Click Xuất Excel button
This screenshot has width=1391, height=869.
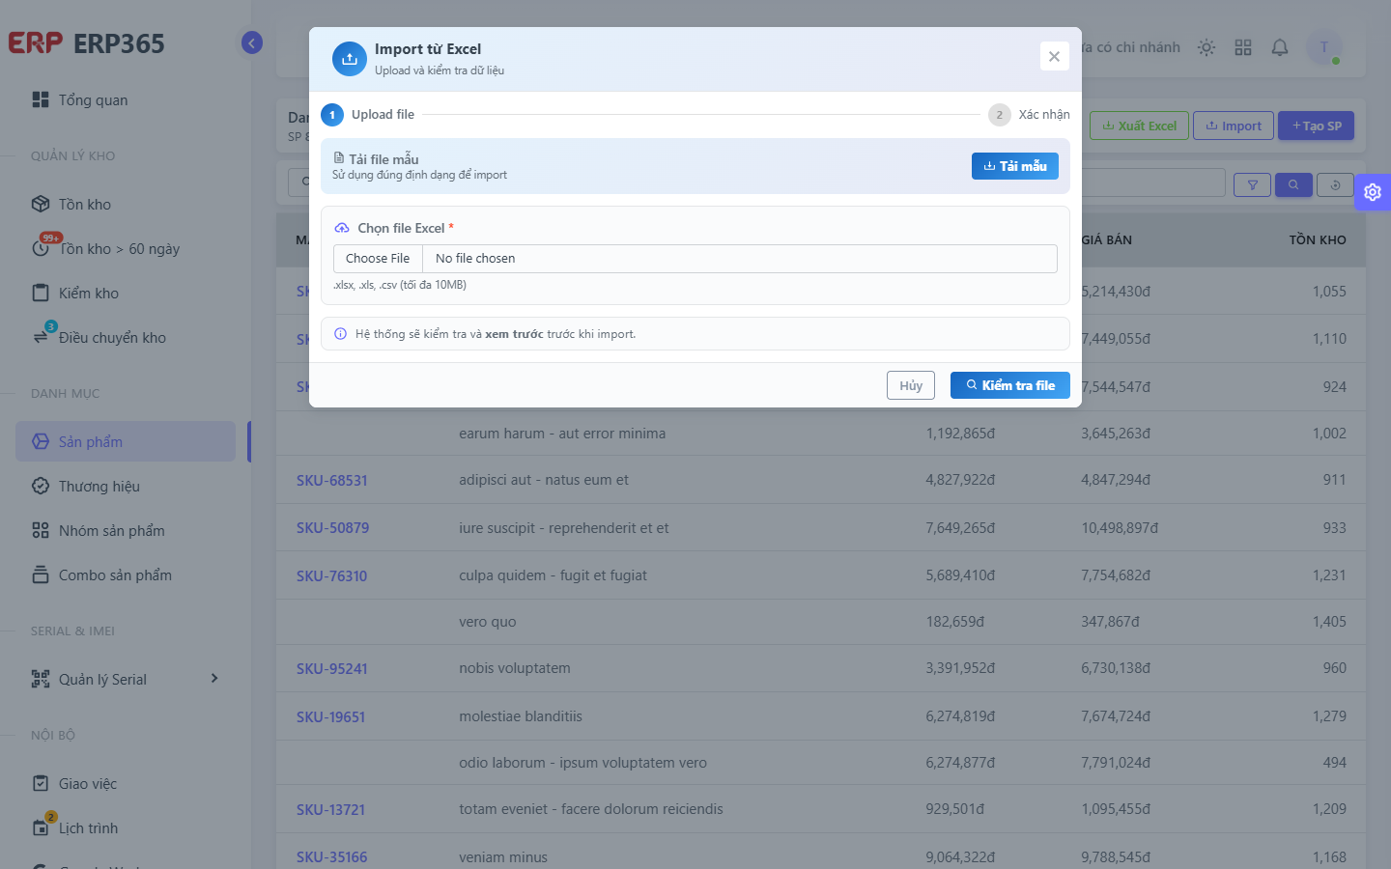click(1140, 126)
